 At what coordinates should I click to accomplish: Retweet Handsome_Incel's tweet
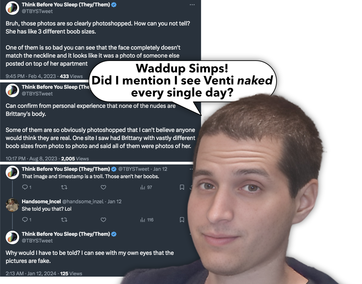[64, 220]
